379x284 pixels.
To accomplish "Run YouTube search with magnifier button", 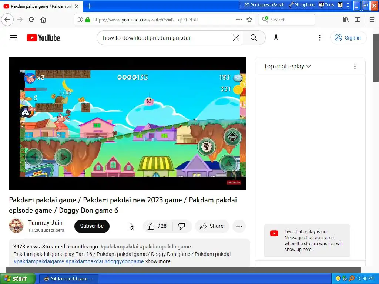I will pyautogui.click(x=254, y=38).
